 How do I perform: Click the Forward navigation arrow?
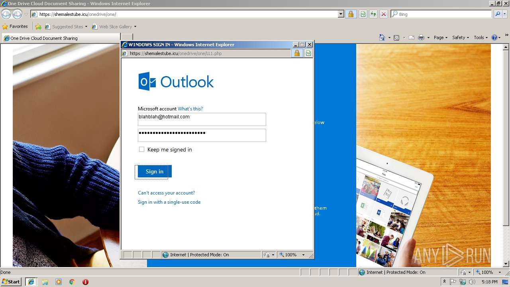point(17,14)
